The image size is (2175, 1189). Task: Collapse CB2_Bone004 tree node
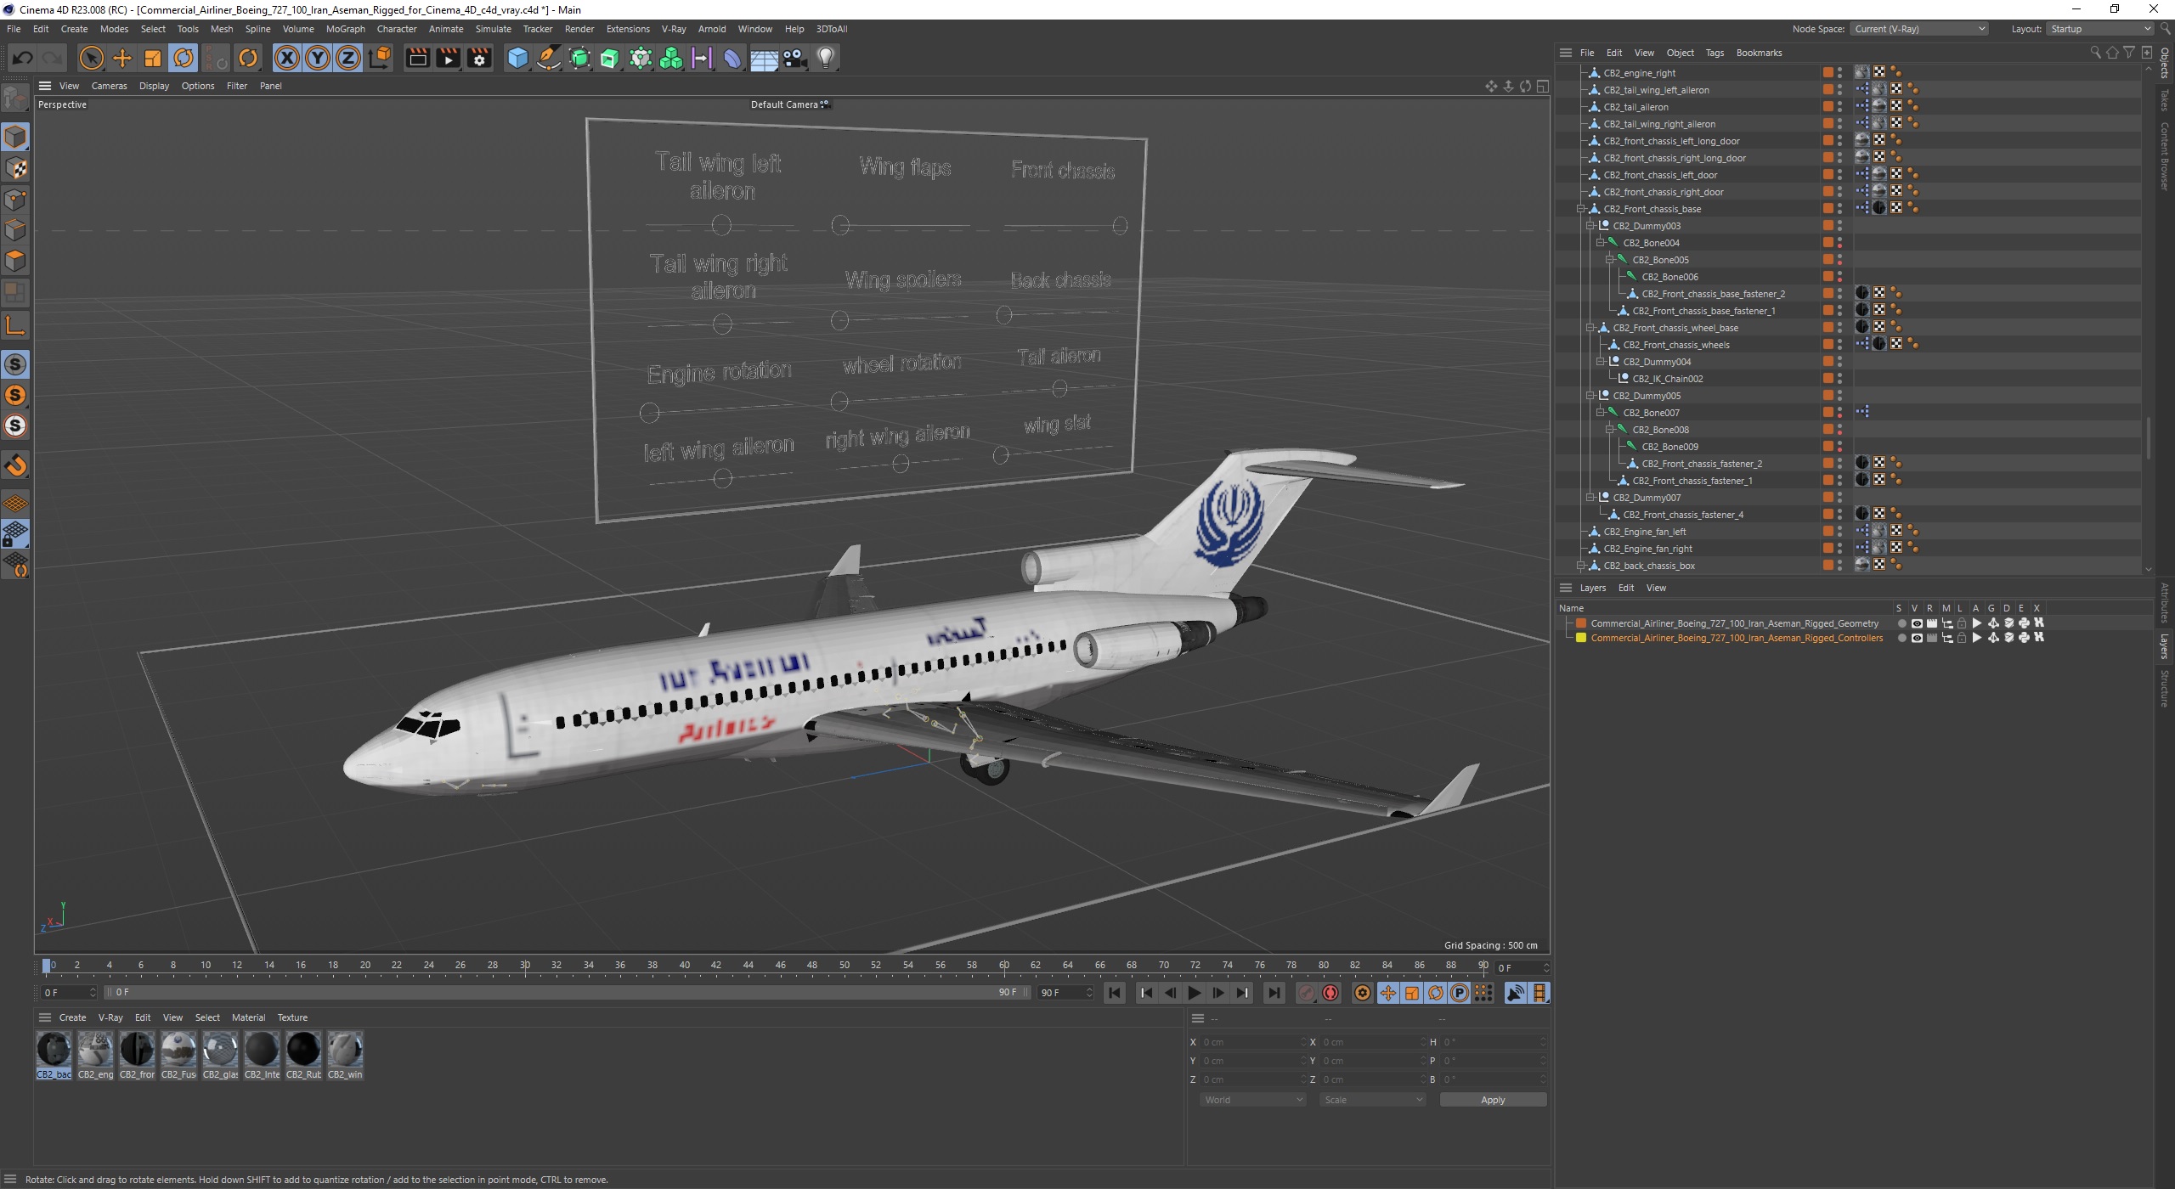[1600, 243]
